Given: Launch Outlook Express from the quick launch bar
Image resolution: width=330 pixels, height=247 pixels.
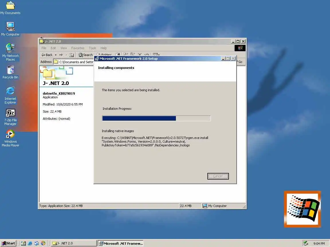Looking at the screenshot, I should point(36,243).
